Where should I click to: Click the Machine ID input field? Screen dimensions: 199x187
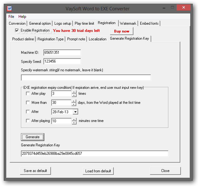(62, 53)
